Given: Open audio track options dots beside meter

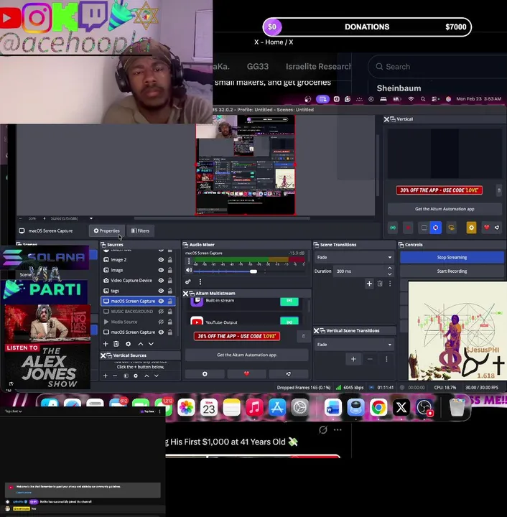Looking at the screenshot, I should pos(189,261).
